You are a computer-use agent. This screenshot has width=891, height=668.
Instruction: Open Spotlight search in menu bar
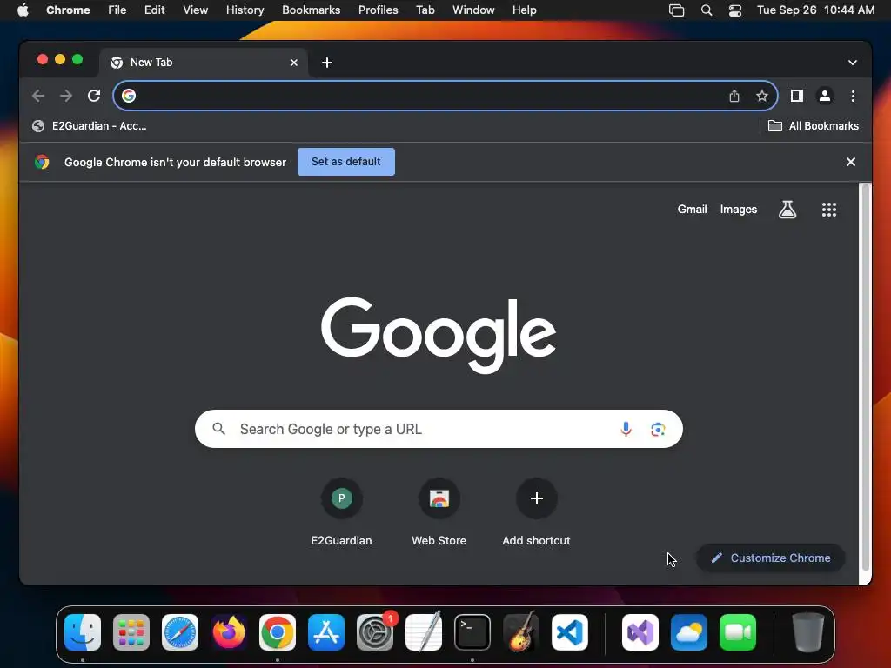(x=707, y=10)
